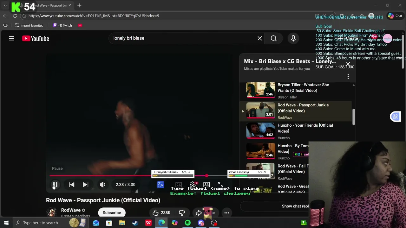Open the Hunxho Your Friends thumbnail

pos(261,130)
